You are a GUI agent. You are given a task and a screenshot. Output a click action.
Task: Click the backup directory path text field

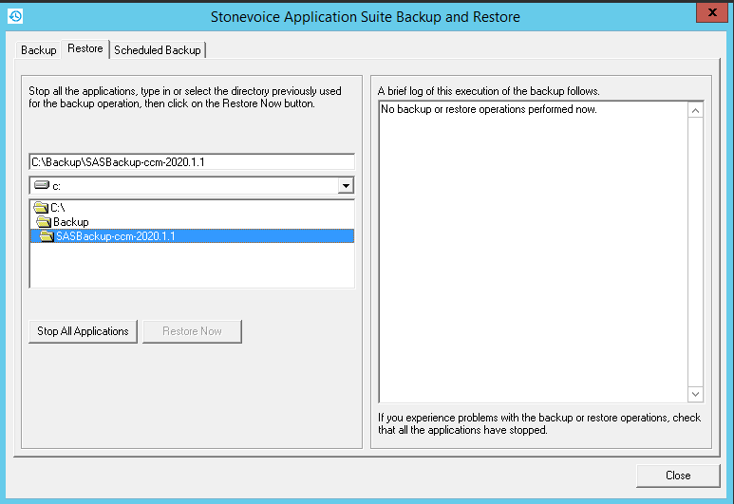(x=192, y=162)
